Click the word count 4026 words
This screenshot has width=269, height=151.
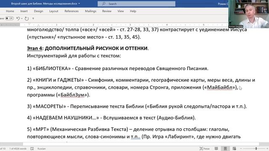[18, 148]
